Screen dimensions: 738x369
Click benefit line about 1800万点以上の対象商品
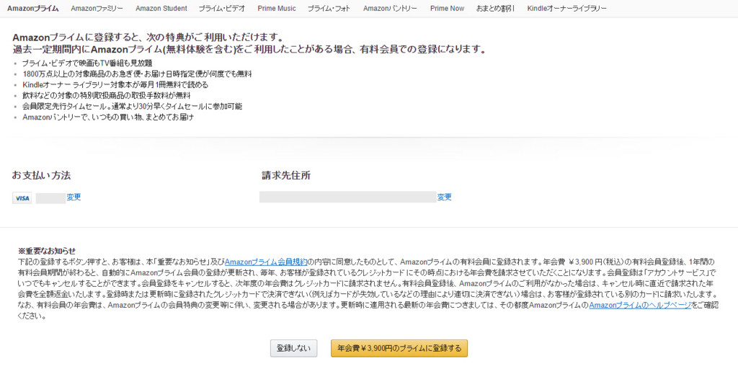pos(137,74)
